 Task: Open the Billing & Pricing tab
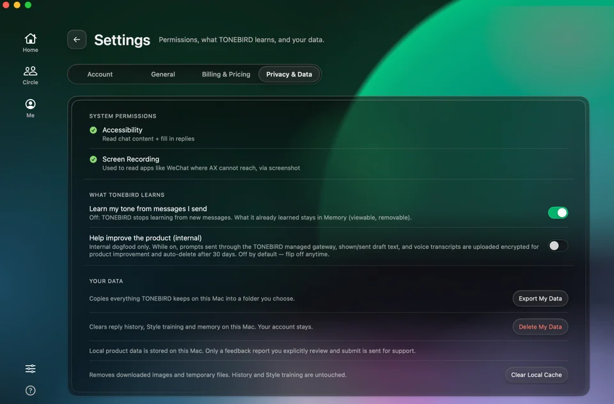(226, 74)
